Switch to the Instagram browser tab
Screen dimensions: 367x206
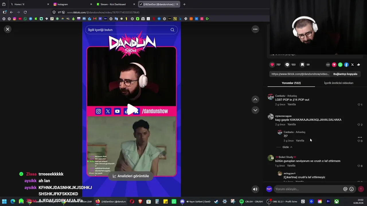pos(73,4)
